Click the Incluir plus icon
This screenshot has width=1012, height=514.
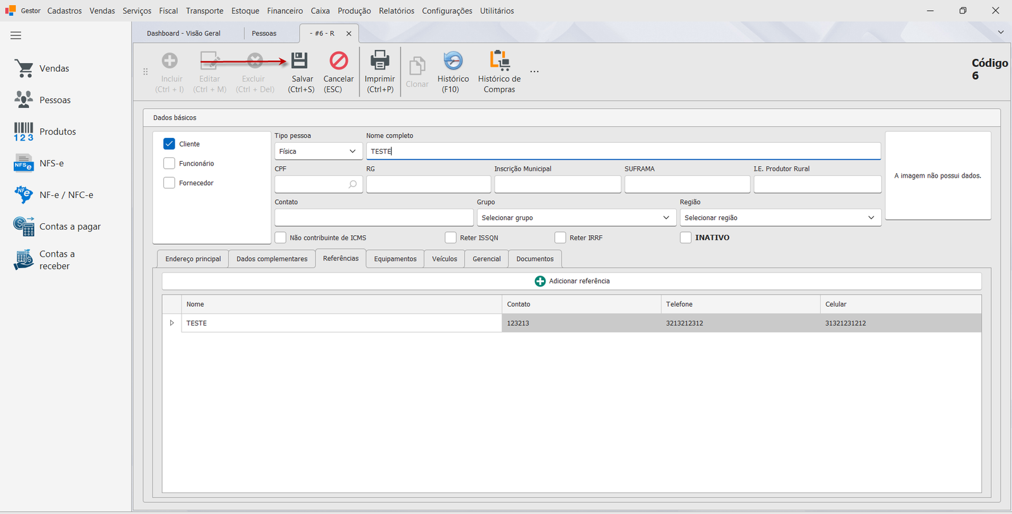pyautogui.click(x=170, y=61)
